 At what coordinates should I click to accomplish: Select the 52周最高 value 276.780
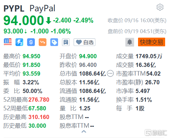click(x=39, y=100)
